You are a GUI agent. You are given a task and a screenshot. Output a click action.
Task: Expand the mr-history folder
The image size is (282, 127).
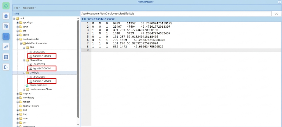tap(18, 98)
